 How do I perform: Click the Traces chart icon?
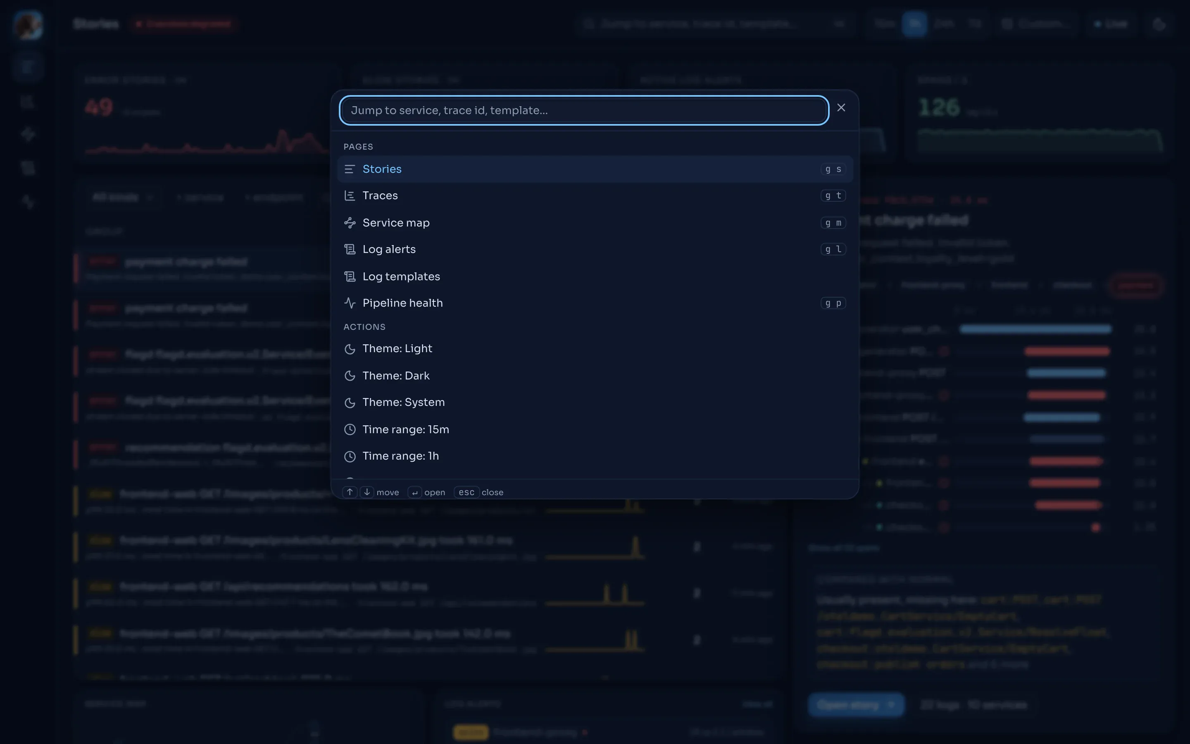(x=350, y=196)
